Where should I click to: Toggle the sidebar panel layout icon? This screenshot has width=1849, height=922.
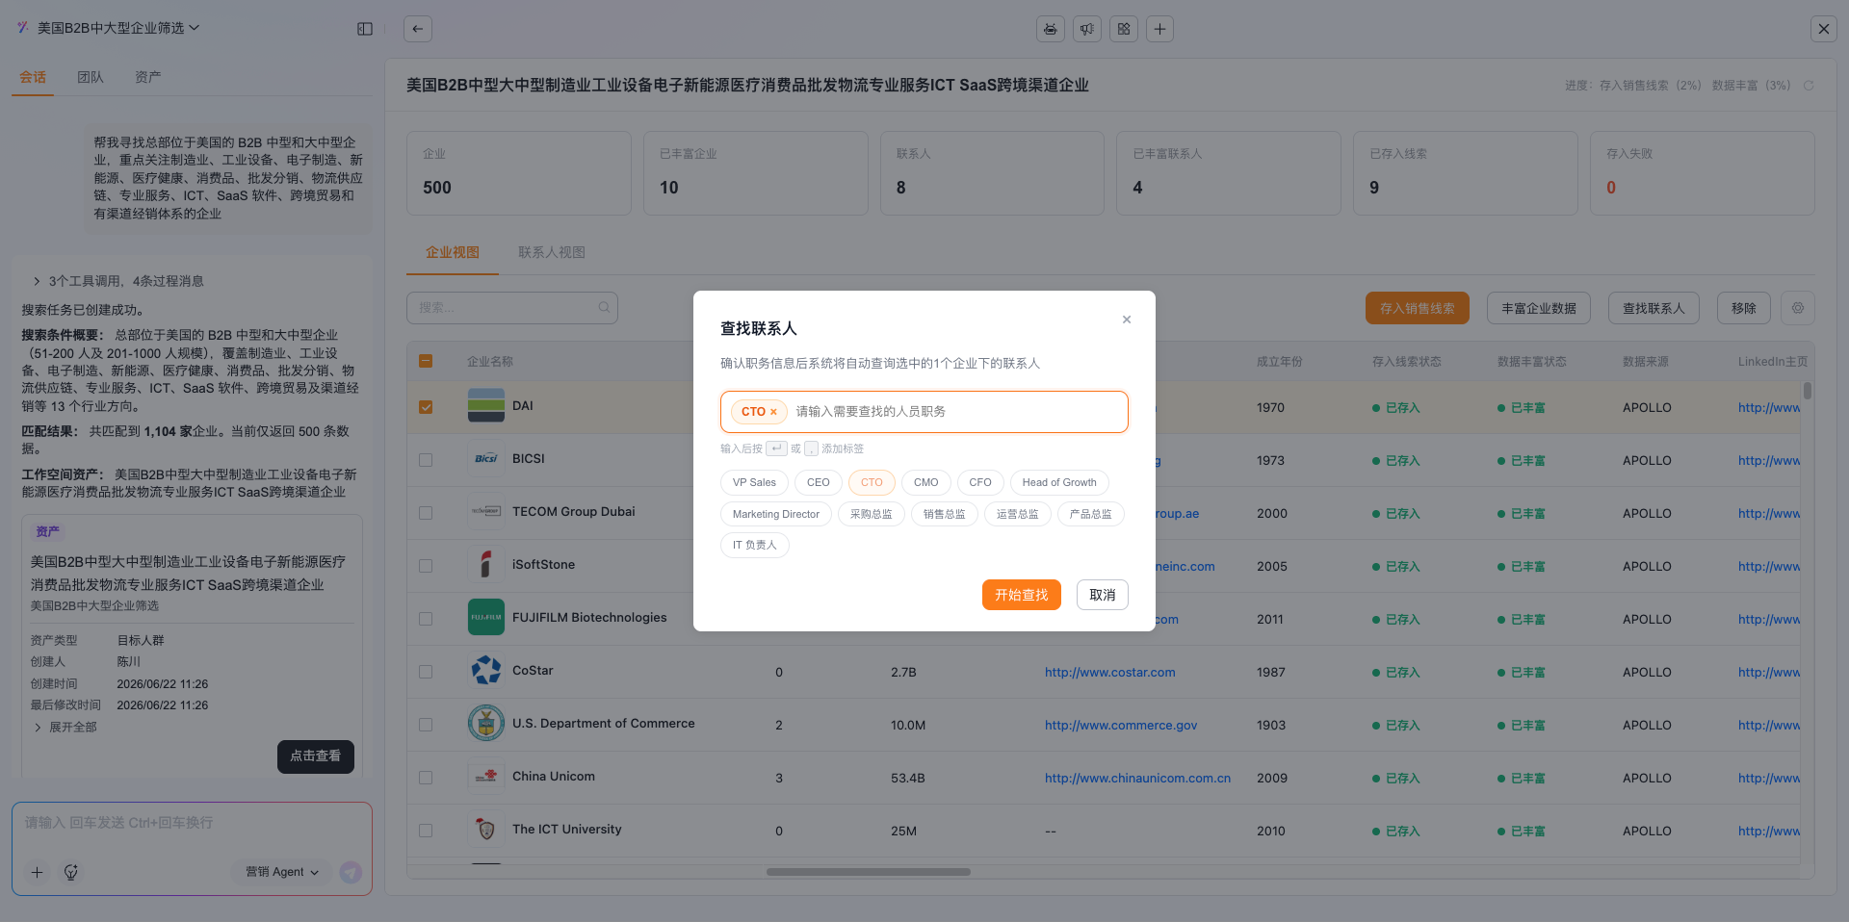pyautogui.click(x=365, y=29)
